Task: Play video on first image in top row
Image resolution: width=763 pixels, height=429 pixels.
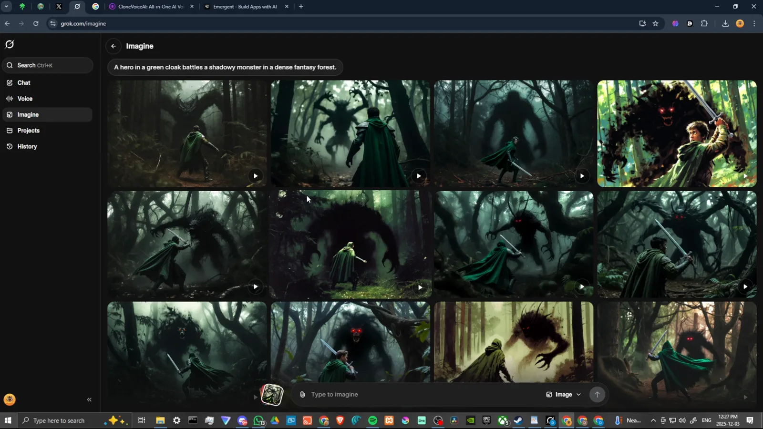Action: click(x=256, y=176)
